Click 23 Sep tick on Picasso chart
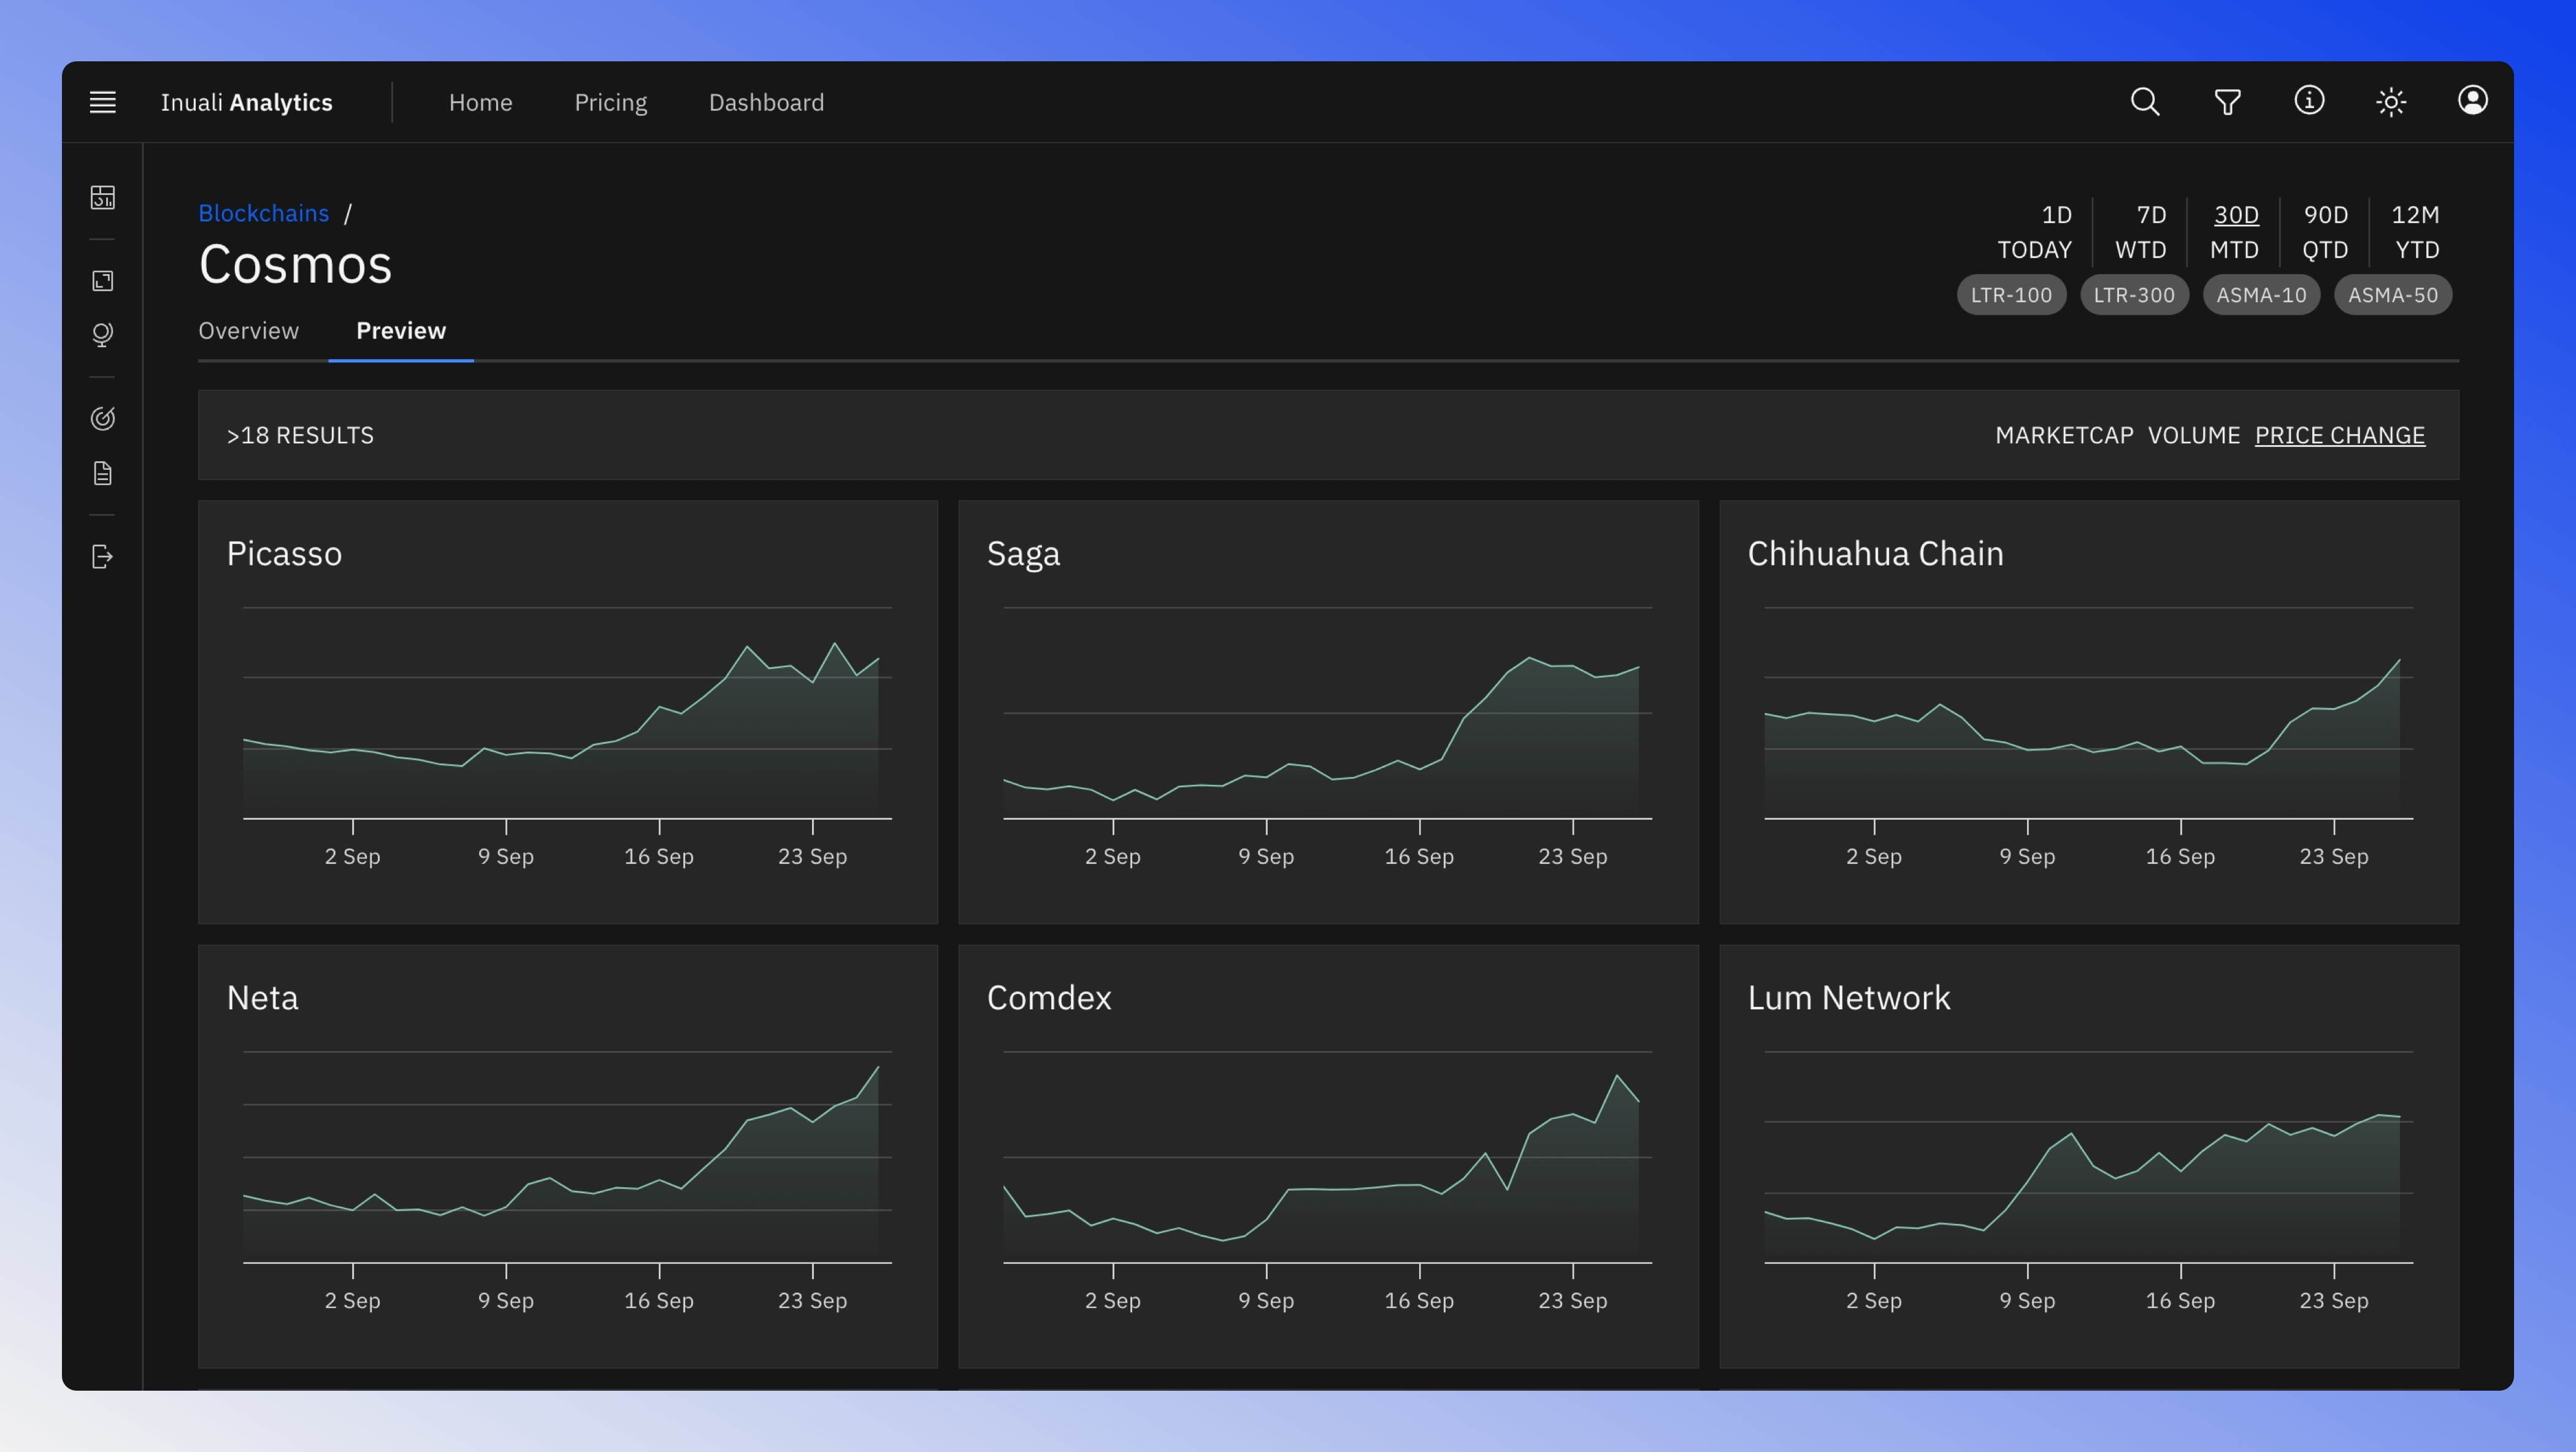This screenshot has height=1452, width=2576. coord(812,857)
